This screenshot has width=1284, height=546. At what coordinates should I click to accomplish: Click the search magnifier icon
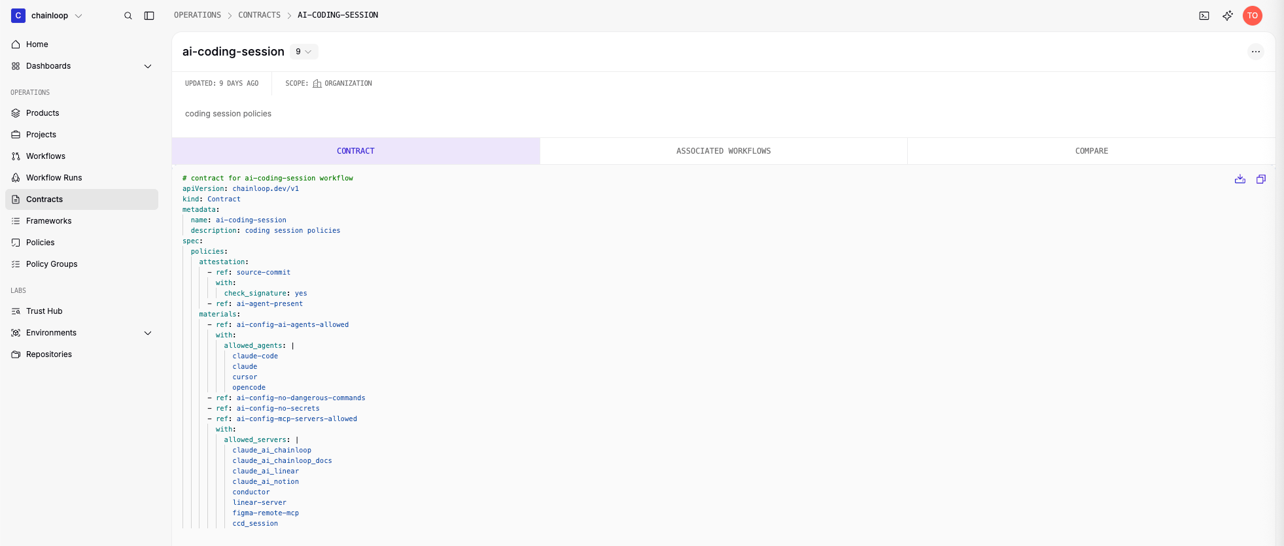pyautogui.click(x=128, y=16)
